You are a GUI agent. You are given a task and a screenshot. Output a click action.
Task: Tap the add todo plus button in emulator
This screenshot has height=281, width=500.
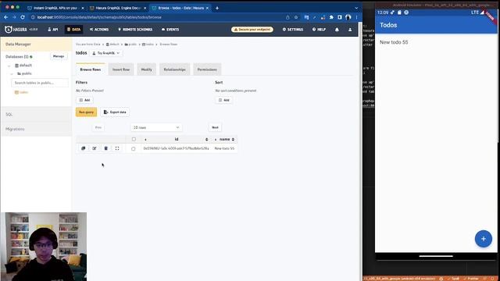click(483, 239)
